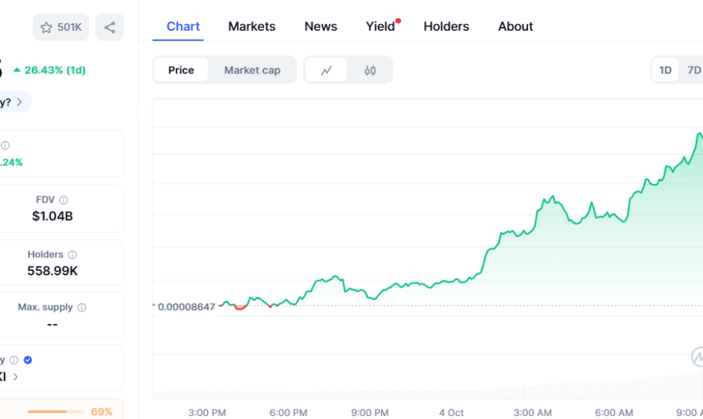Click the blue verified badge icon
This screenshot has width=703, height=419.
click(28, 360)
